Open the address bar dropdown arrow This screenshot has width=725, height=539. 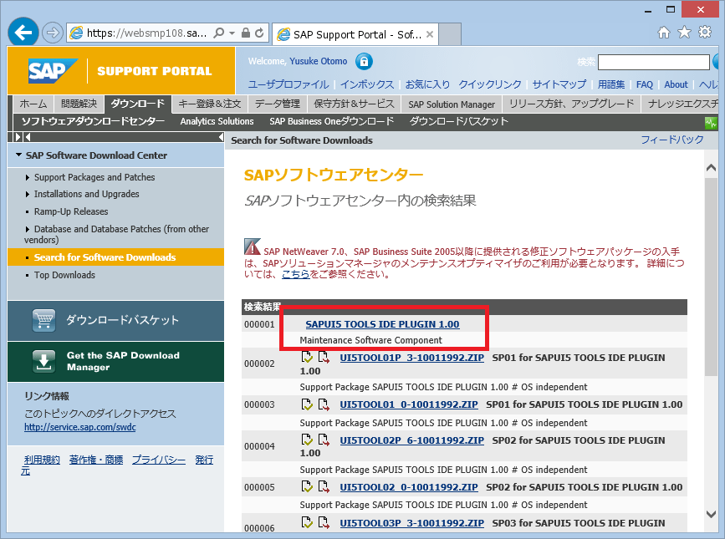pos(232,33)
